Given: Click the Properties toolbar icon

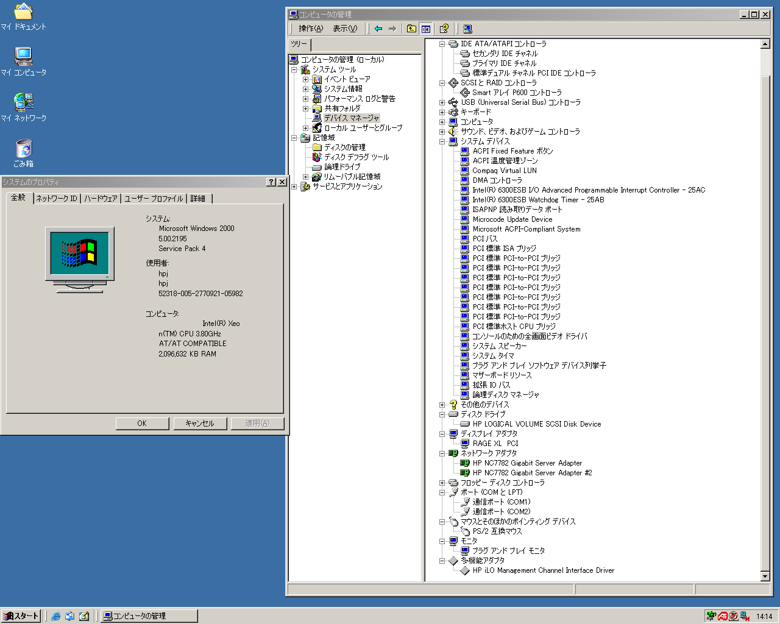Looking at the screenshot, I should (444, 29).
